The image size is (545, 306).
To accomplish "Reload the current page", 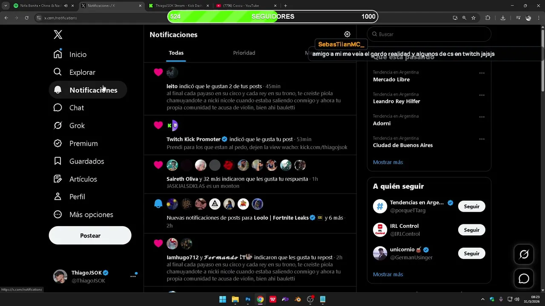I will (x=26, y=18).
